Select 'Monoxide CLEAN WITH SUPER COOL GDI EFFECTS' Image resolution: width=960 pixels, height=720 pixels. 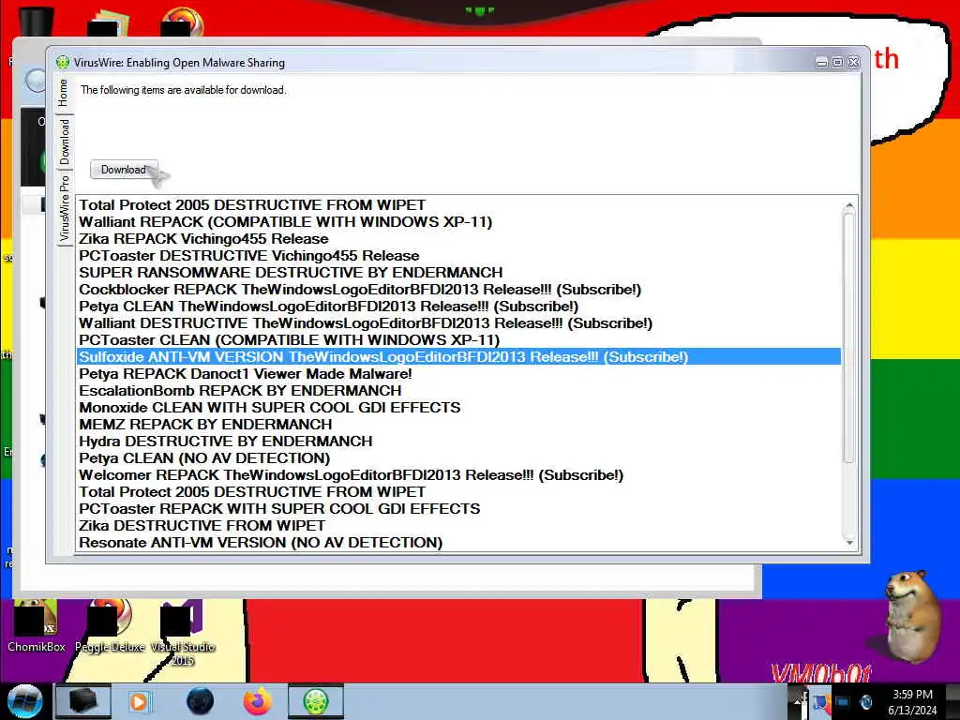point(458,408)
